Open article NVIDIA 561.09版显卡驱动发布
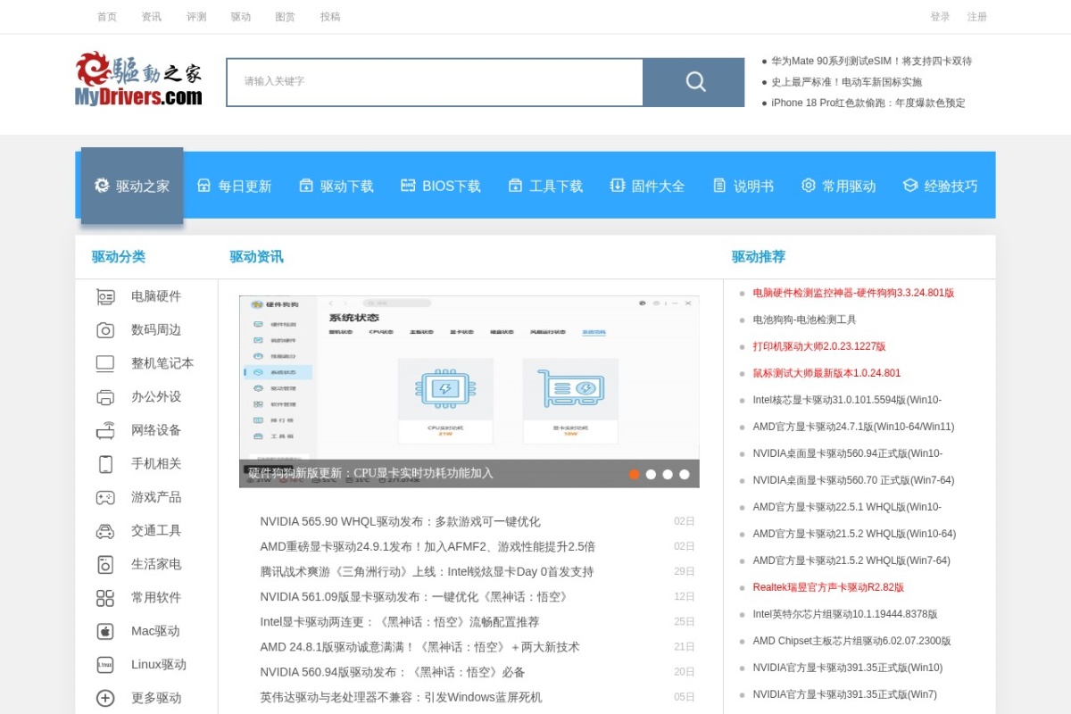Viewport: 1071px width, 714px height. (416, 596)
